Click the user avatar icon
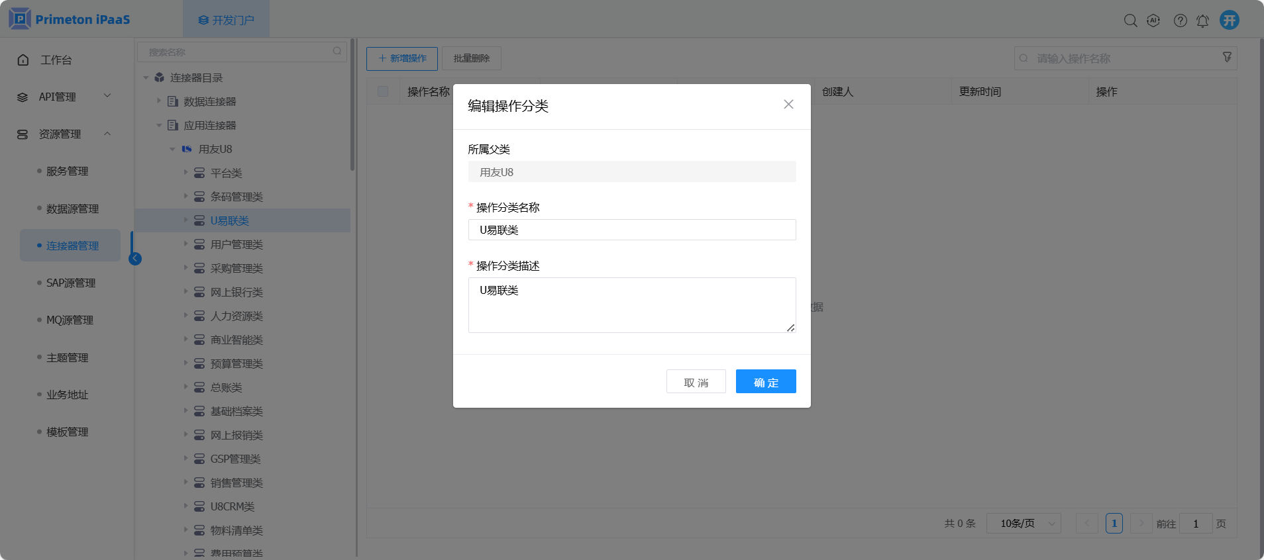 pos(1230,20)
